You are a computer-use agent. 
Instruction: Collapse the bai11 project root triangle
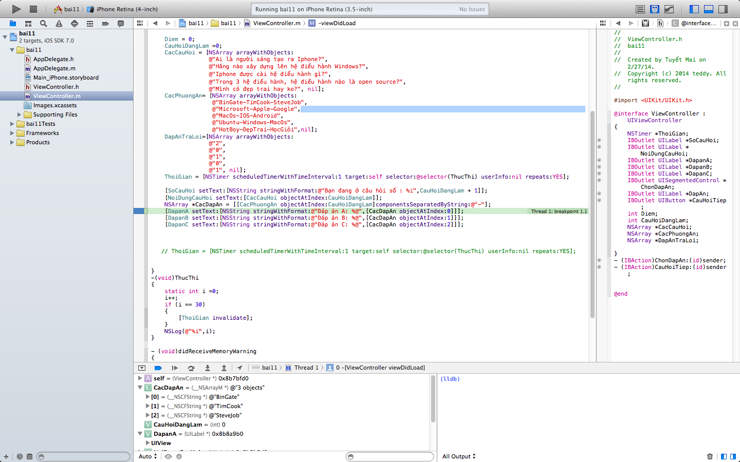(x=5, y=37)
